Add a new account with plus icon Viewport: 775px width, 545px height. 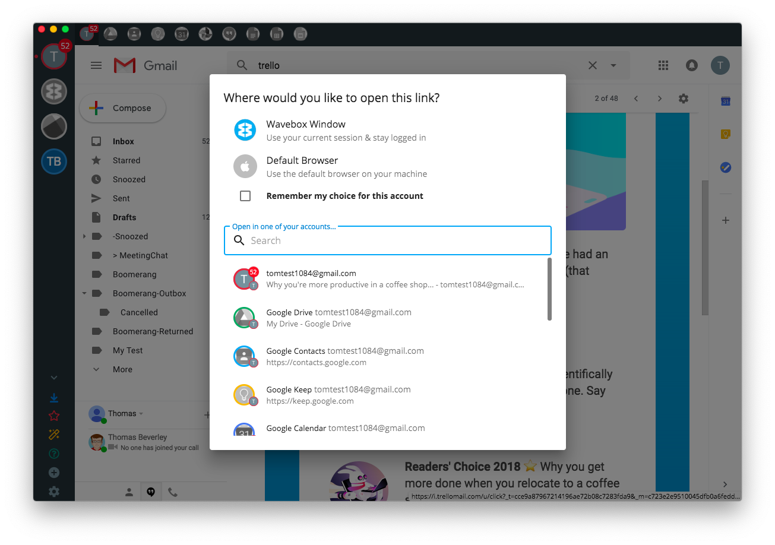(x=54, y=473)
